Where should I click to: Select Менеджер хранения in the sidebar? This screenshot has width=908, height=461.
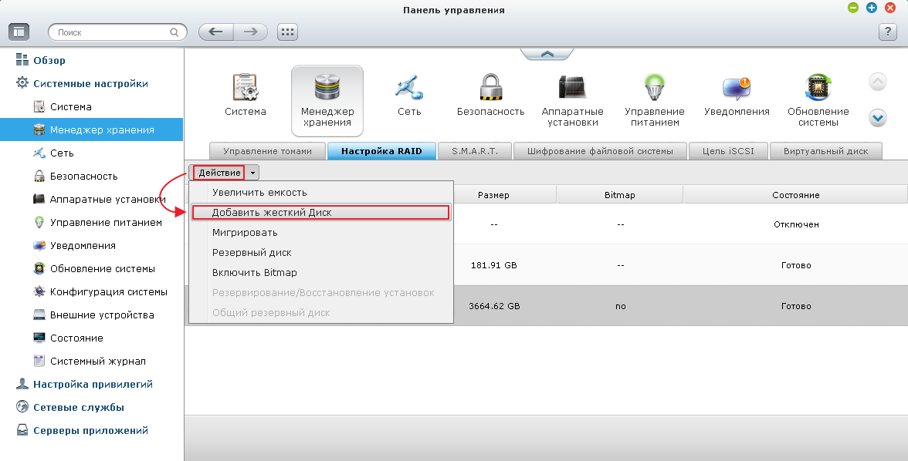click(91, 130)
